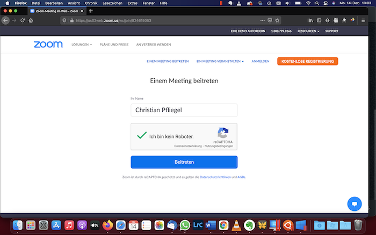
Task: Click the Anmelden link
Action: tap(261, 61)
